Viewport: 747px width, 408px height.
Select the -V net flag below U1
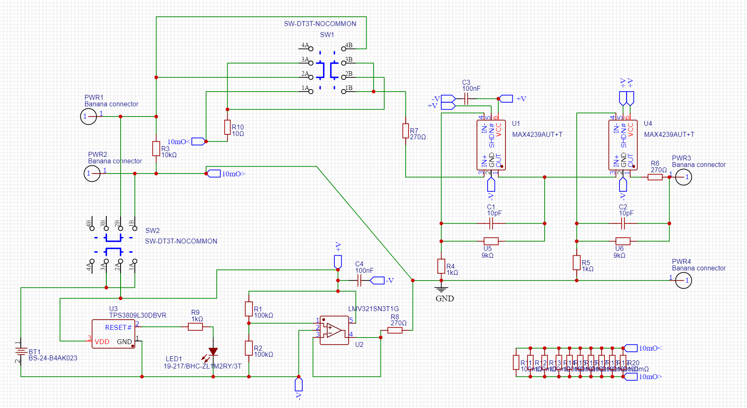click(491, 184)
